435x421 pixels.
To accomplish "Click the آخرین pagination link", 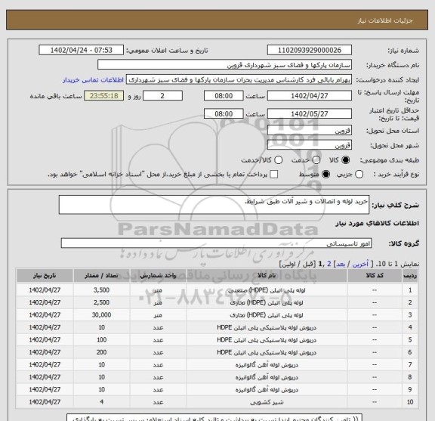I will click(360, 264).
